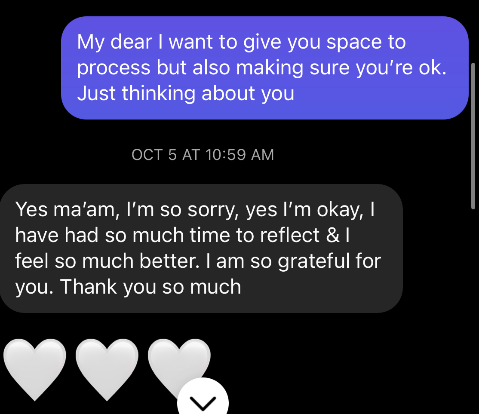The height and width of the screenshot is (414, 479).
Task: Click the text "Just thinking about you"
Action: pos(185,94)
